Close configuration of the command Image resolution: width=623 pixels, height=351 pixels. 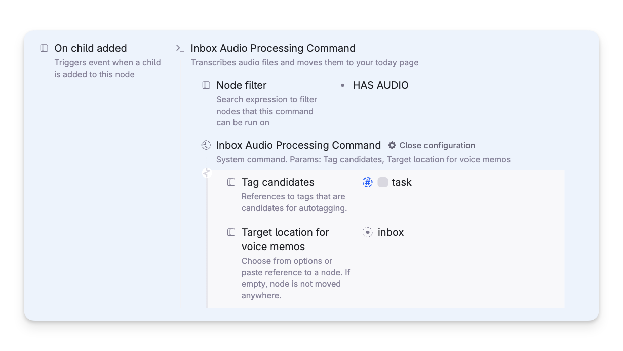click(x=437, y=145)
